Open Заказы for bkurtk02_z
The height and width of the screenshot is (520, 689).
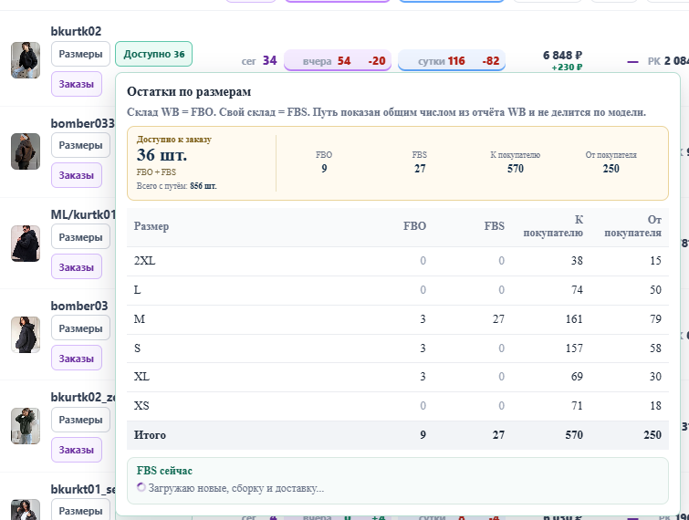tap(77, 450)
